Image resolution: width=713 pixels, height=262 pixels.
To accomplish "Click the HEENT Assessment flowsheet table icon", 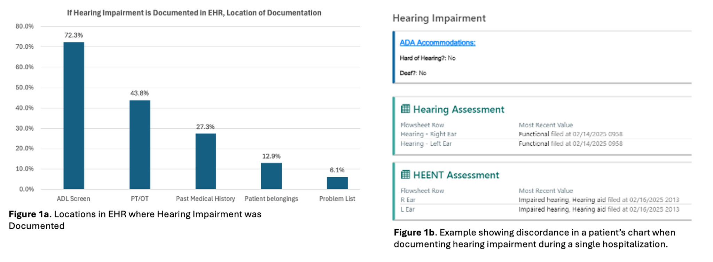I will coord(405,174).
